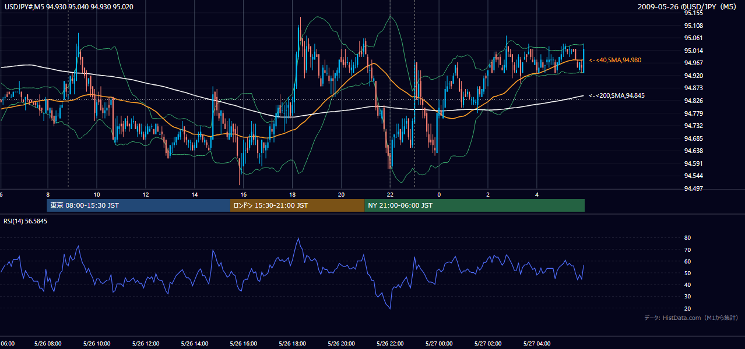This screenshot has height=349, width=745.
Task: Click the 5/26 08:00 time label
Action: pyautogui.click(x=48, y=343)
